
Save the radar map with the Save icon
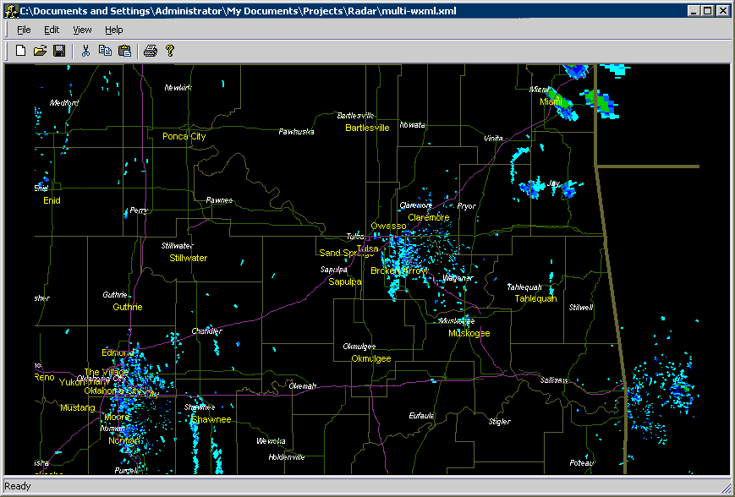pos(58,50)
